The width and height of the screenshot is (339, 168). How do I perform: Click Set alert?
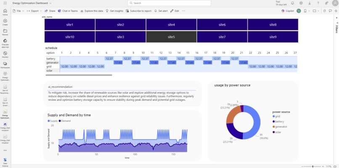tap(161, 11)
